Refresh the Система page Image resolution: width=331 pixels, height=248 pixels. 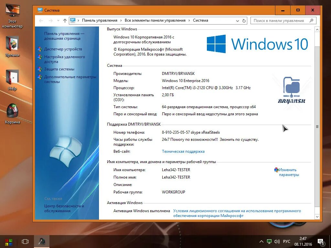tap(244, 21)
